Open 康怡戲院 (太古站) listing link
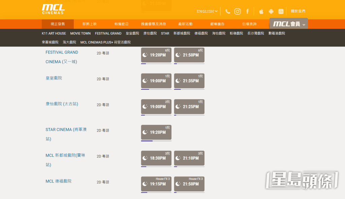The image size is (345, 199). [x=62, y=104]
